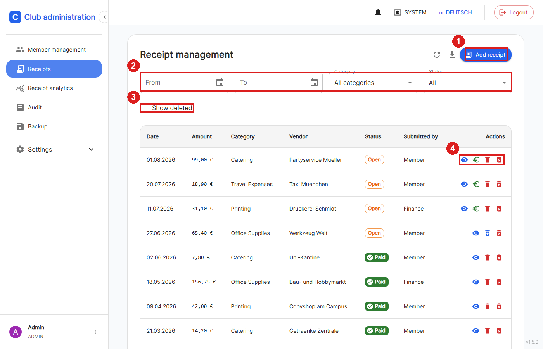This screenshot has height=349, width=543.
Task: Toggle the SYSTEM theme mode
Action: tap(410, 12)
